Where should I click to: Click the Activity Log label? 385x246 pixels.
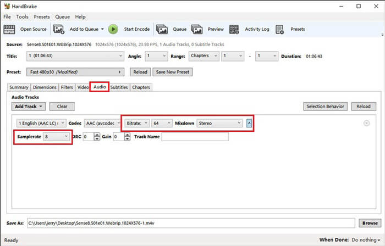pos(257,29)
